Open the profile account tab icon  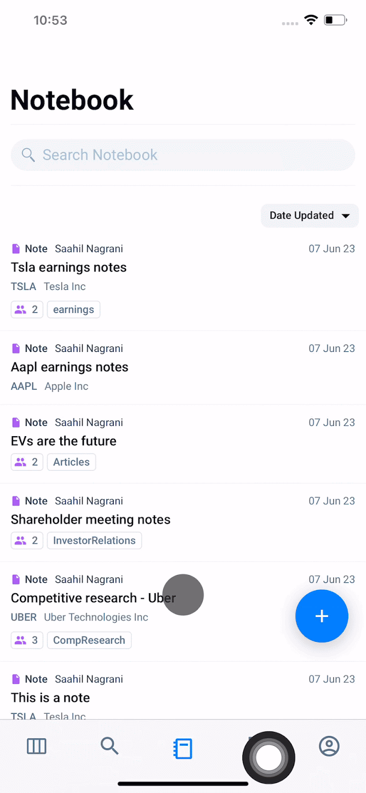point(329,746)
